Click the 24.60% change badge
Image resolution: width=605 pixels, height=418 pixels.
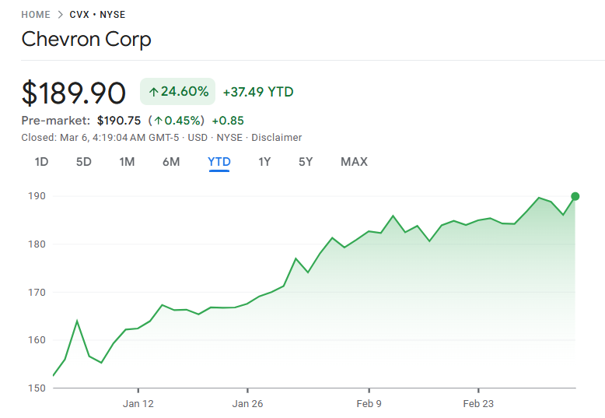177,92
